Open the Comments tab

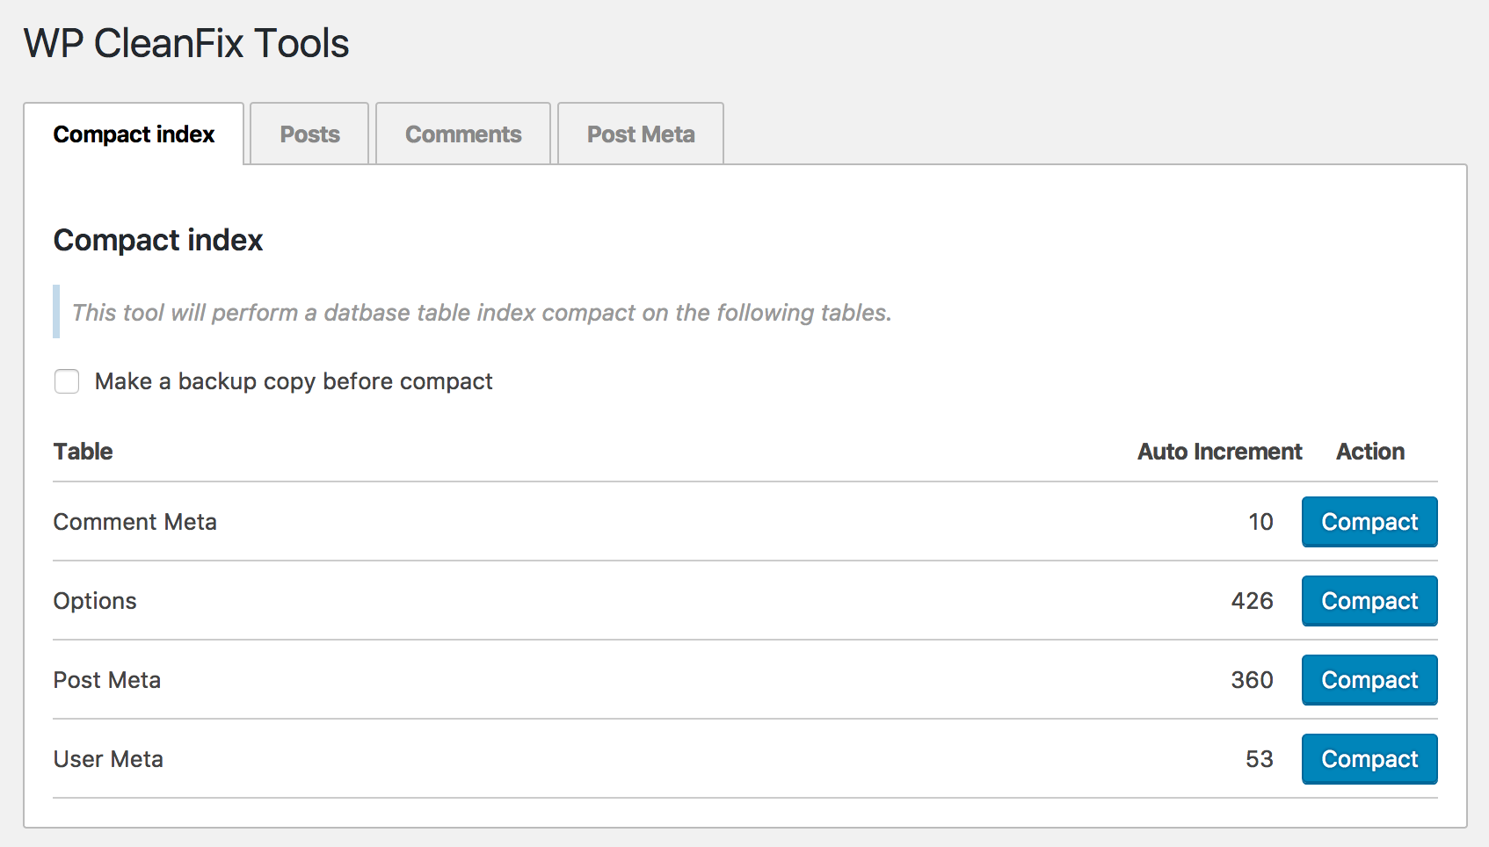pos(463,134)
